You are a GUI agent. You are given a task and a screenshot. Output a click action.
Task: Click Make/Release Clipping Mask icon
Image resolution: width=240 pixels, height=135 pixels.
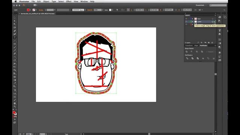(202, 42)
